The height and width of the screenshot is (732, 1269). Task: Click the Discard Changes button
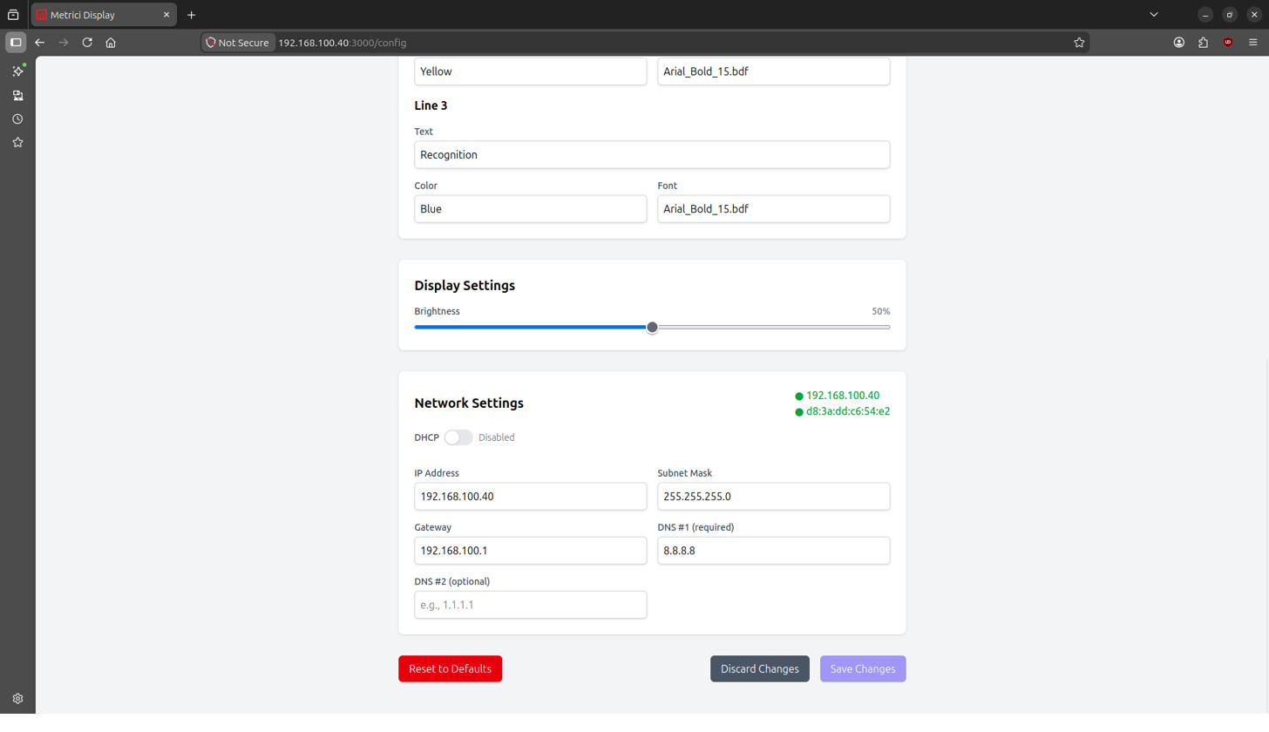(759, 669)
